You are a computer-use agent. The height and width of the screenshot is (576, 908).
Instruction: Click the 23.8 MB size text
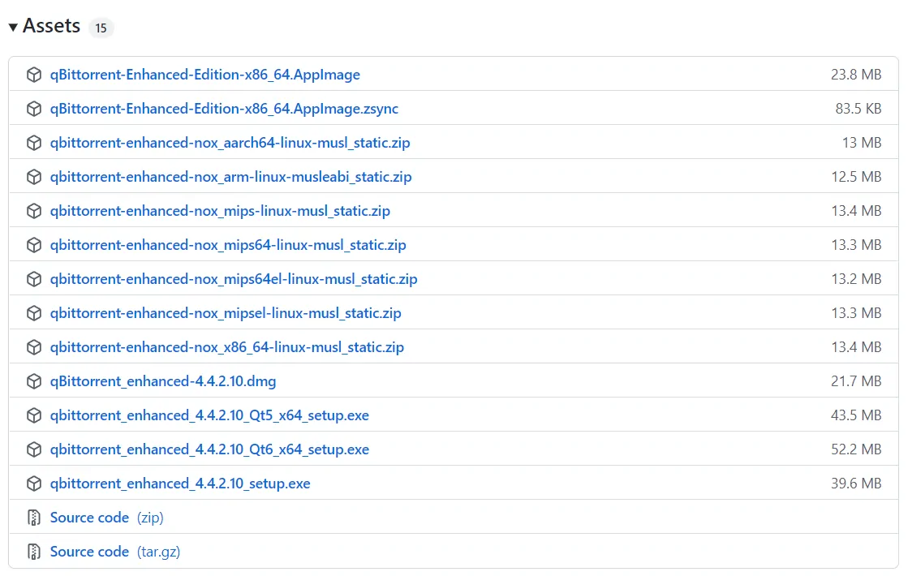856,75
